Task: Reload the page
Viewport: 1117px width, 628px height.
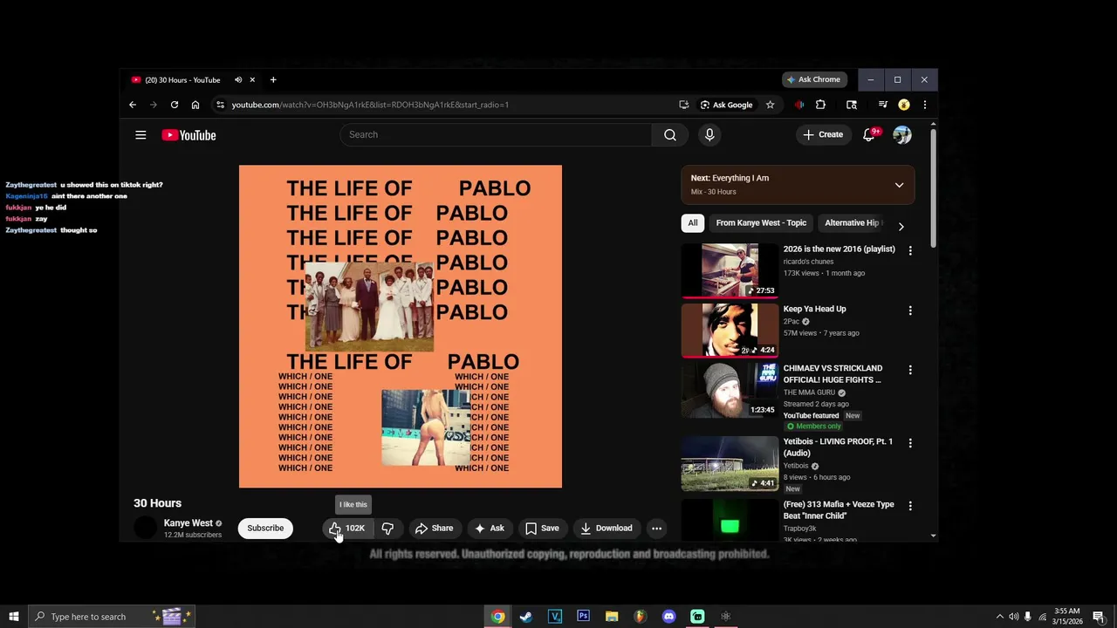Action: click(x=175, y=105)
